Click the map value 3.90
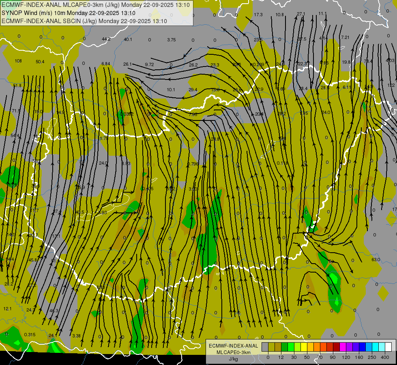 coord(193,189)
